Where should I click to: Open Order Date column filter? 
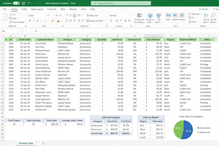(x=33, y=40)
